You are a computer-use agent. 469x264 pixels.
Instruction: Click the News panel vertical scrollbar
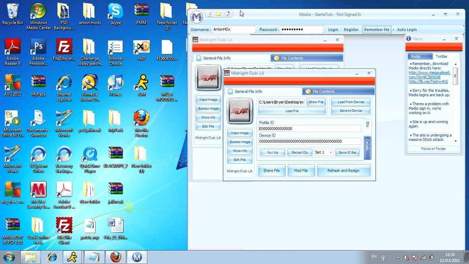455,102
